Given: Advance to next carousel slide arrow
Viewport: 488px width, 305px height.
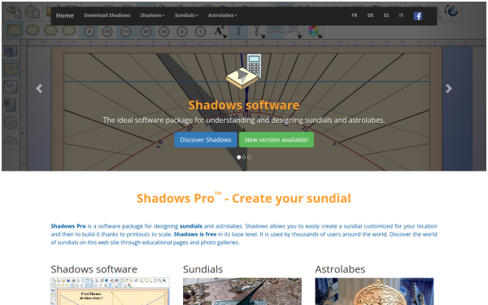Looking at the screenshot, I should coord(448,89).
